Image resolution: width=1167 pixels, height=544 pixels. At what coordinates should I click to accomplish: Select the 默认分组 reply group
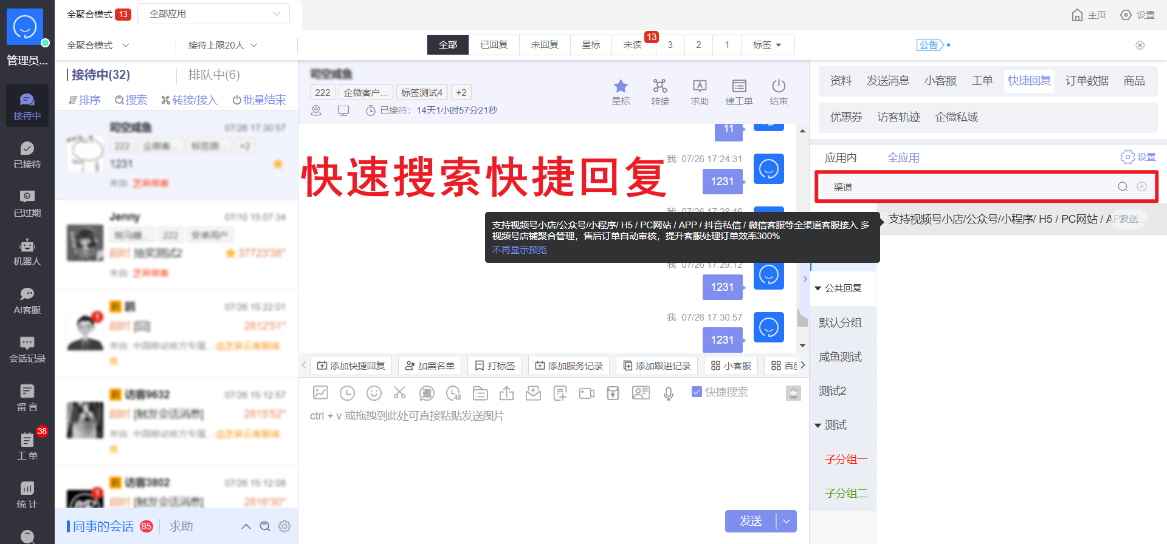(843, 323)
